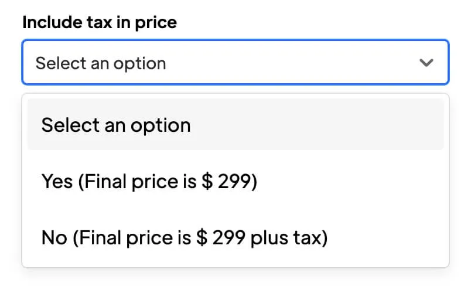The height and width of the screenshot is (300, 471).
Task: Choose 'No (Final price is $ 299 plus tax)'
Action: tap(184, 238)
